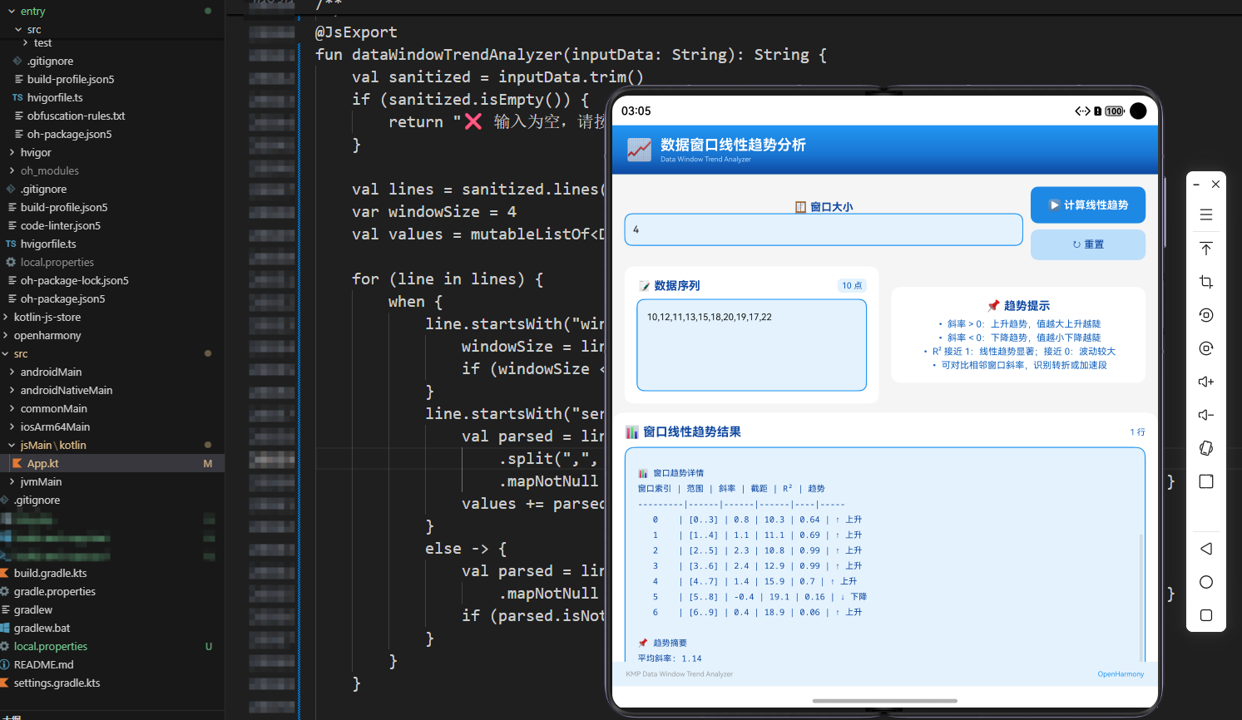Image resolution: width=1242 pixels, height=720 pixels.
Task: Open the App.kt file
Action: [x=42, y=463]
